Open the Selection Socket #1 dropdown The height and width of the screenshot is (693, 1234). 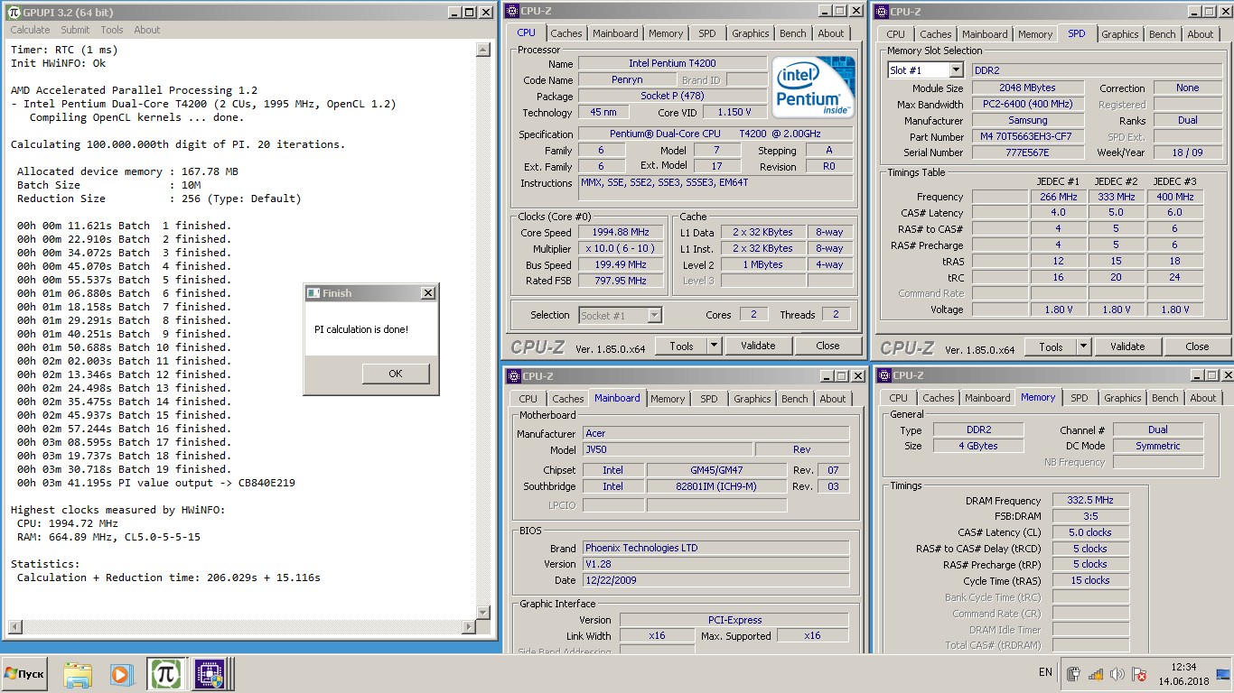[x=654, y=315]
